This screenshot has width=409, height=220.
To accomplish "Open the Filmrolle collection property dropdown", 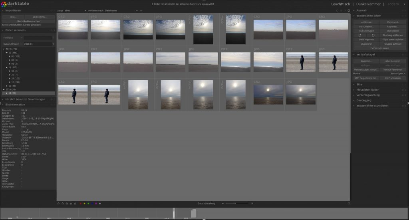I will (13, 38).
